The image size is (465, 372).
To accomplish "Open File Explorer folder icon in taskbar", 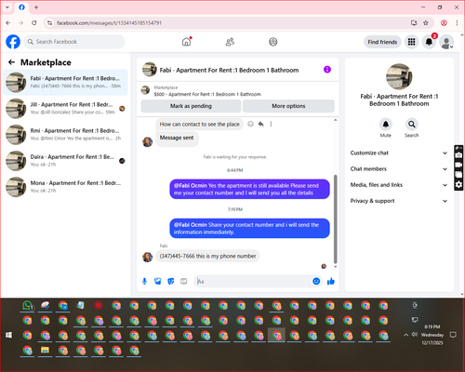I will tap(46, 351).
